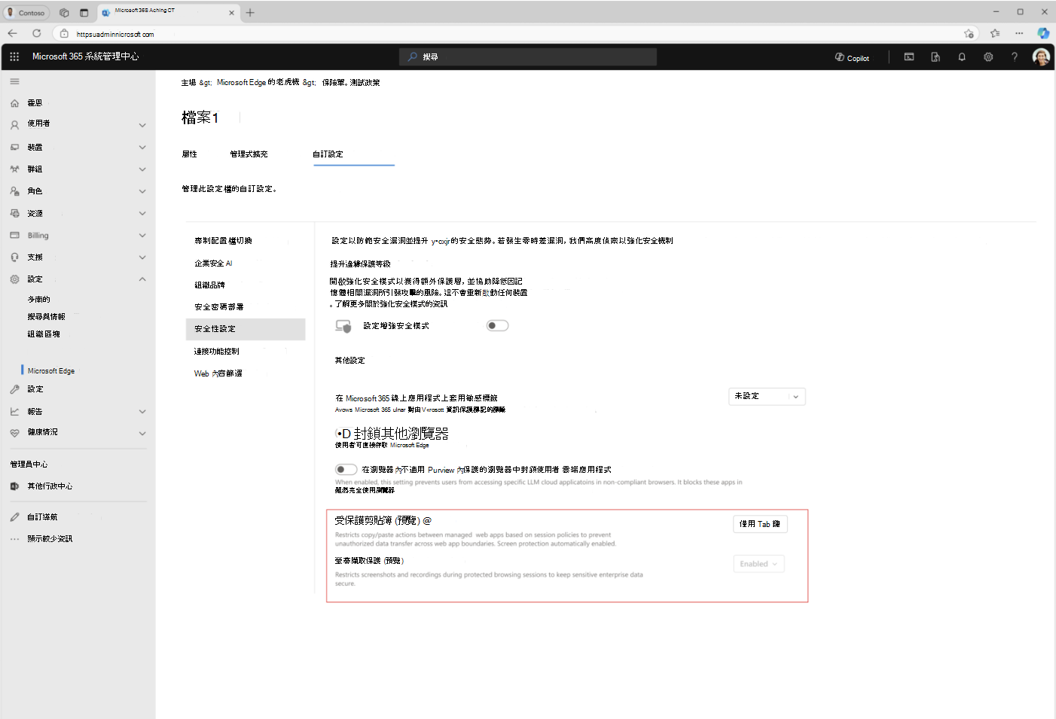The height and width of the screenshot is (719, 1056).
Task: Open the 角色 roles section icon
Action: tap(14, 191)
